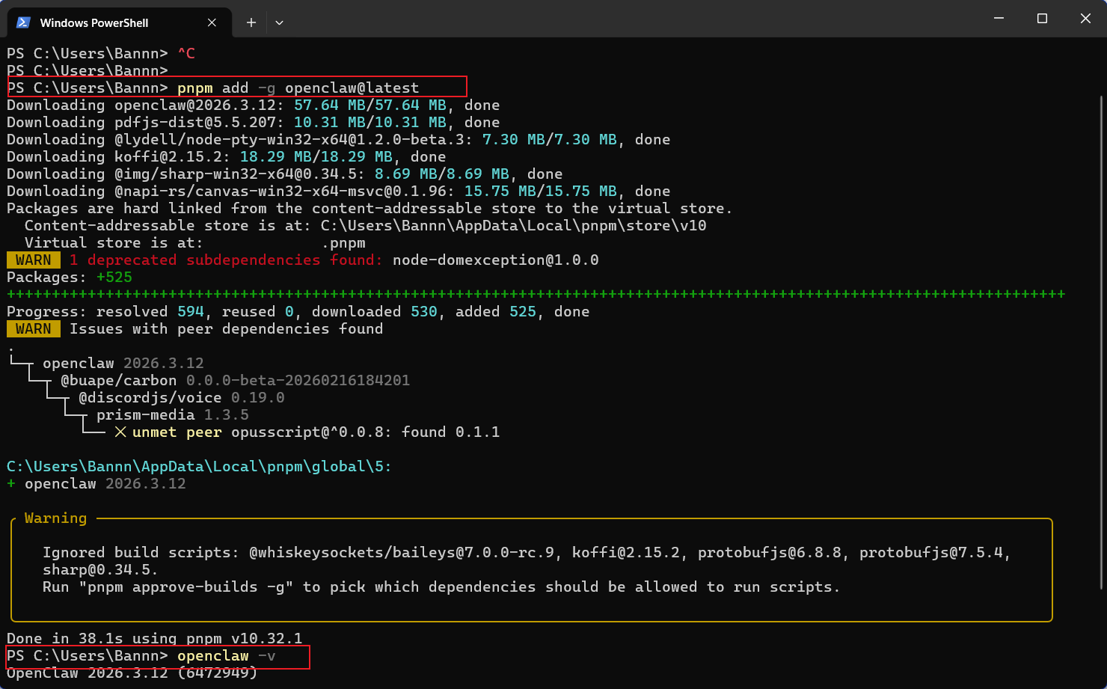Click the WARN badge beside 'deprecated subdependencies'
Image resolution: width=1107 pixels, height=689 pixels.
pyautogui.click(x=34, y=260)
